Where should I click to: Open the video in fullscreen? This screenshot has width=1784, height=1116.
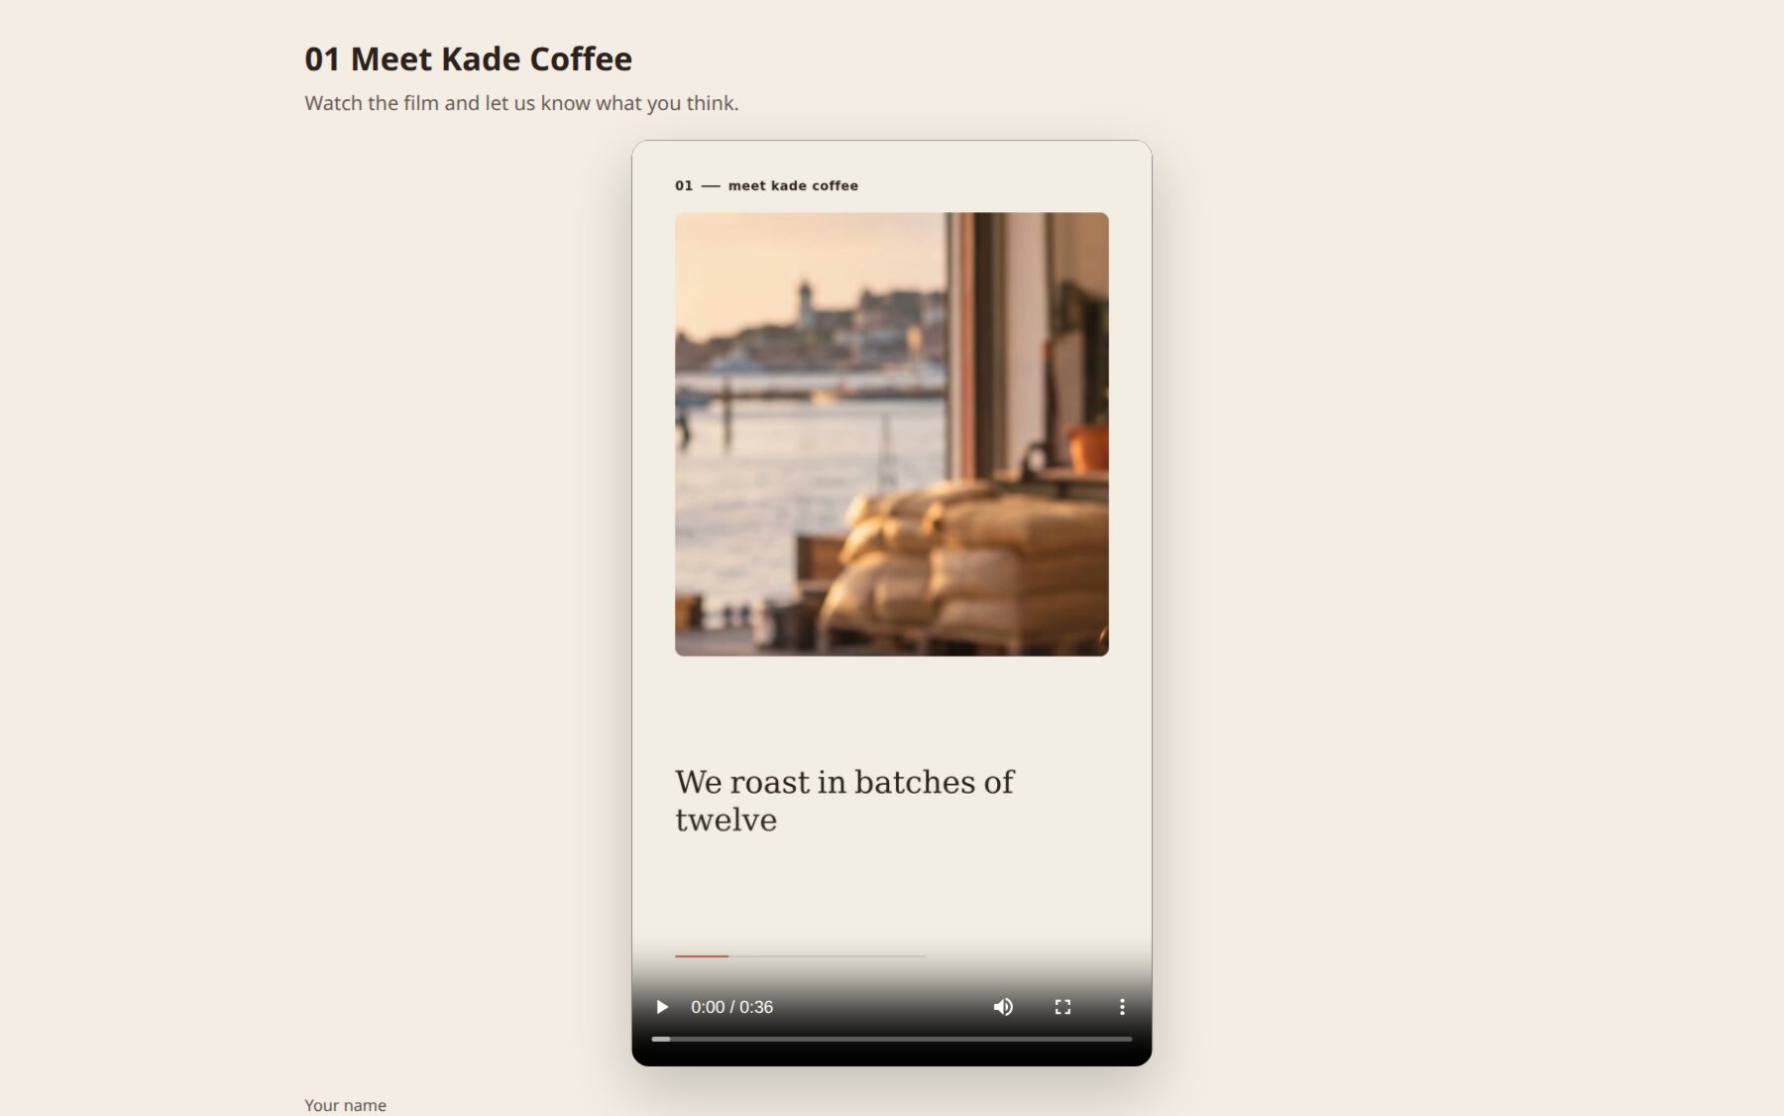(1062, 1007)
